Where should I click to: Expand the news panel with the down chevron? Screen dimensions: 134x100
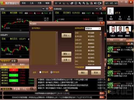pos(66,90)
